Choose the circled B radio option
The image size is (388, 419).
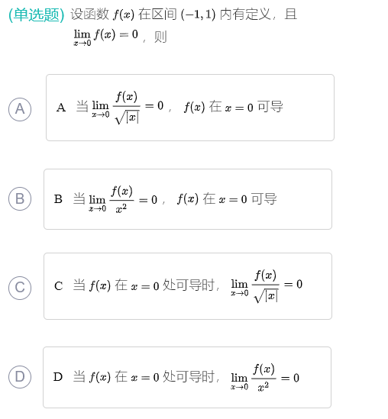pos(20,198)
